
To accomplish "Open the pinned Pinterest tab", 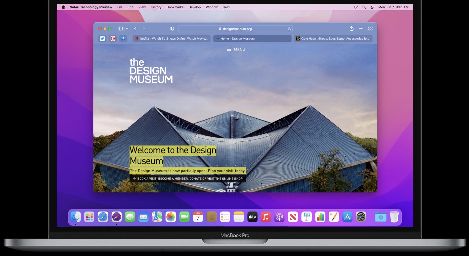I will tap(113, 38).
